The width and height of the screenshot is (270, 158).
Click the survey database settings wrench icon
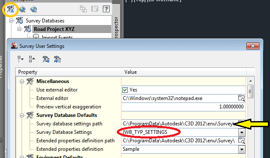(x=33, y=9)
